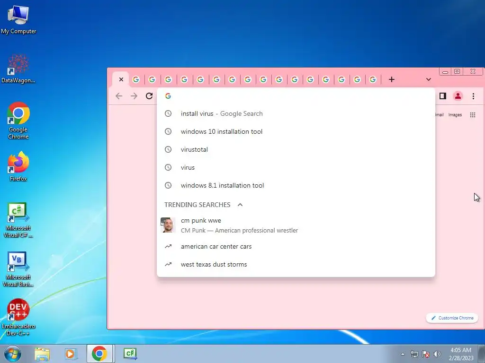
Task: Choose 'american car center cars' trending search
Action: pos(296,246)
